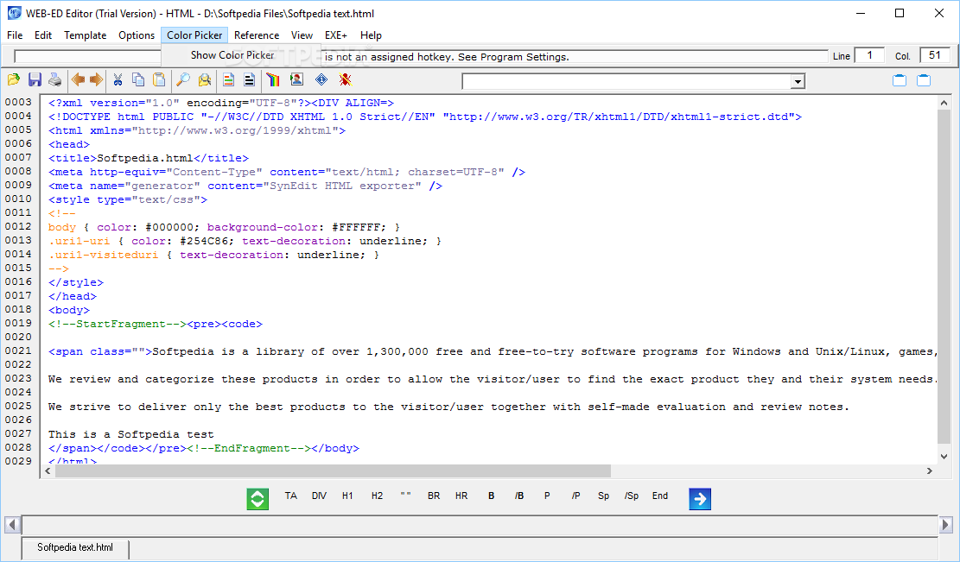Open the Reference menu
The image size is (960, 562).
[x=257, y=35]
